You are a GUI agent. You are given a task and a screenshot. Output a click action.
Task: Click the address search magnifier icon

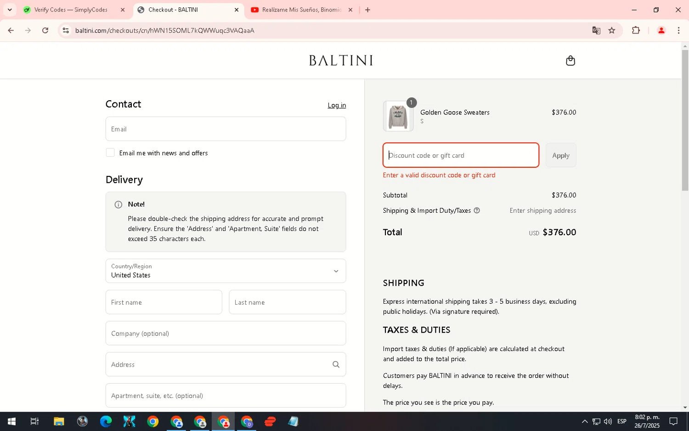[336, 364]
